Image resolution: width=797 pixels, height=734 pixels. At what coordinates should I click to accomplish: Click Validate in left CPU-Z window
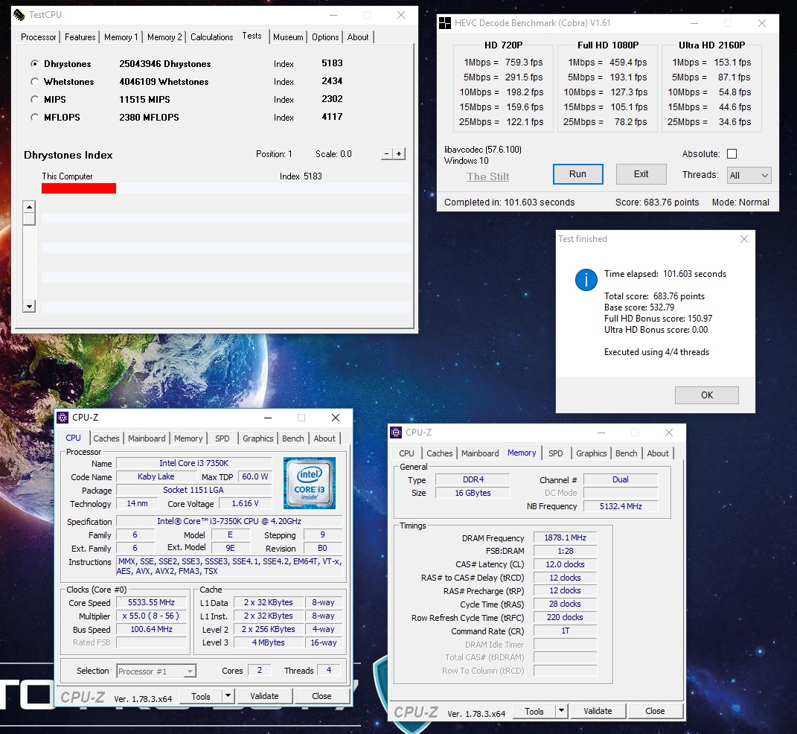click(264, 696)
